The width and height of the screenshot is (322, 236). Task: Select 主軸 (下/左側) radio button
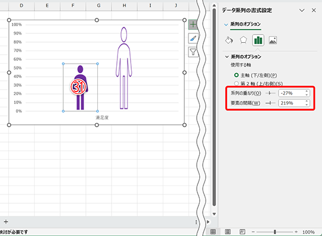tap(236, 75)
